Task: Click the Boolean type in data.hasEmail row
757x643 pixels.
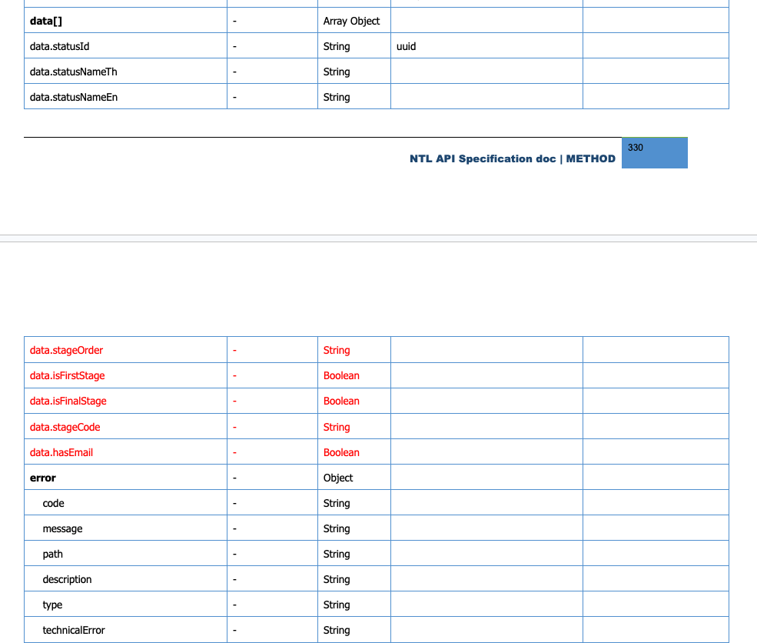Action: tap(341, 452)
